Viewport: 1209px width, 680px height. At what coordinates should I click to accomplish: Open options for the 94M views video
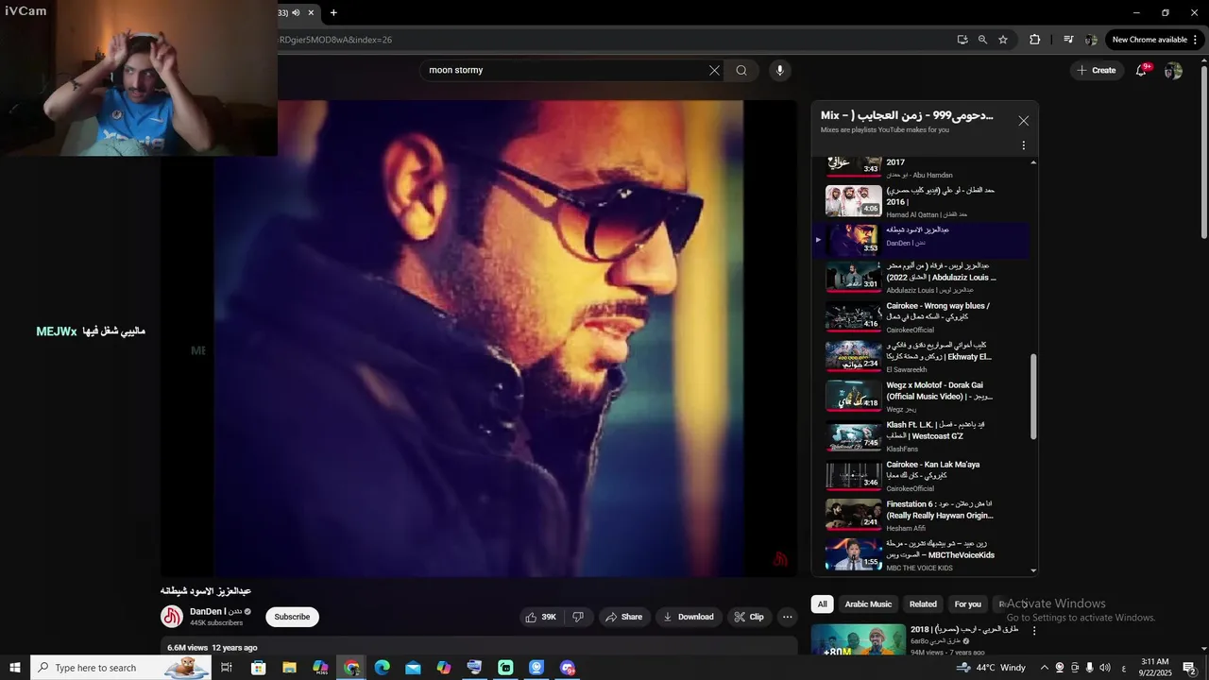click(x=1034, y=631)
